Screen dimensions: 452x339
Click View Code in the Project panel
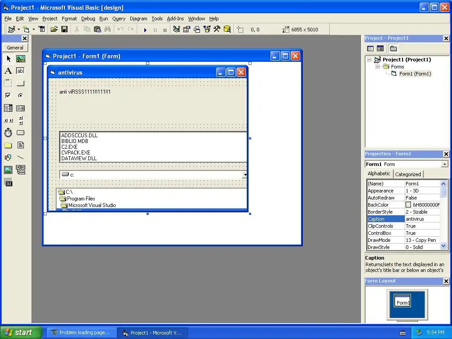(x=370, y=49)
